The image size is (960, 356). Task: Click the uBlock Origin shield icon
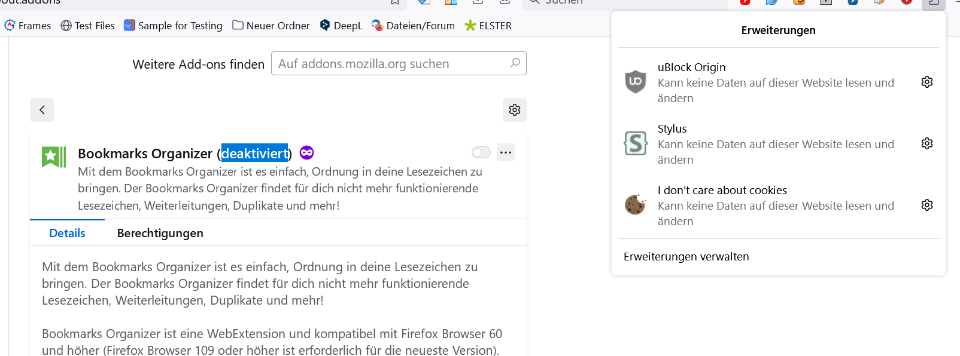pyautogui.click(x=635, y=82)
